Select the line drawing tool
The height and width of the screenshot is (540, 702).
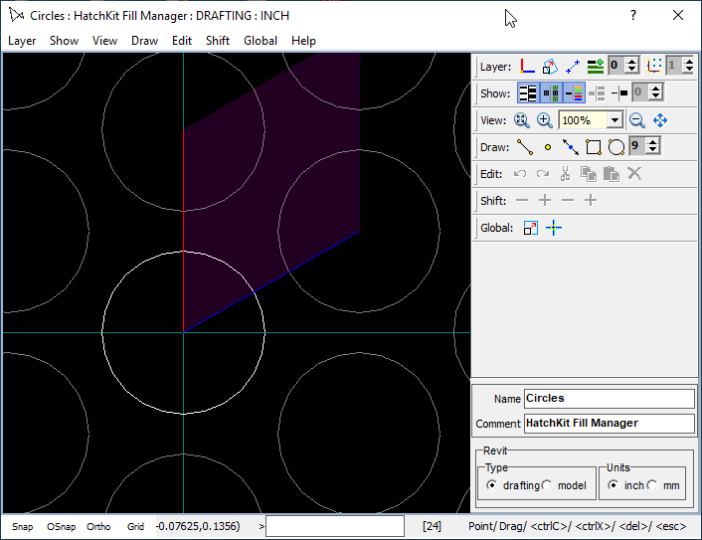pos(524,147)
